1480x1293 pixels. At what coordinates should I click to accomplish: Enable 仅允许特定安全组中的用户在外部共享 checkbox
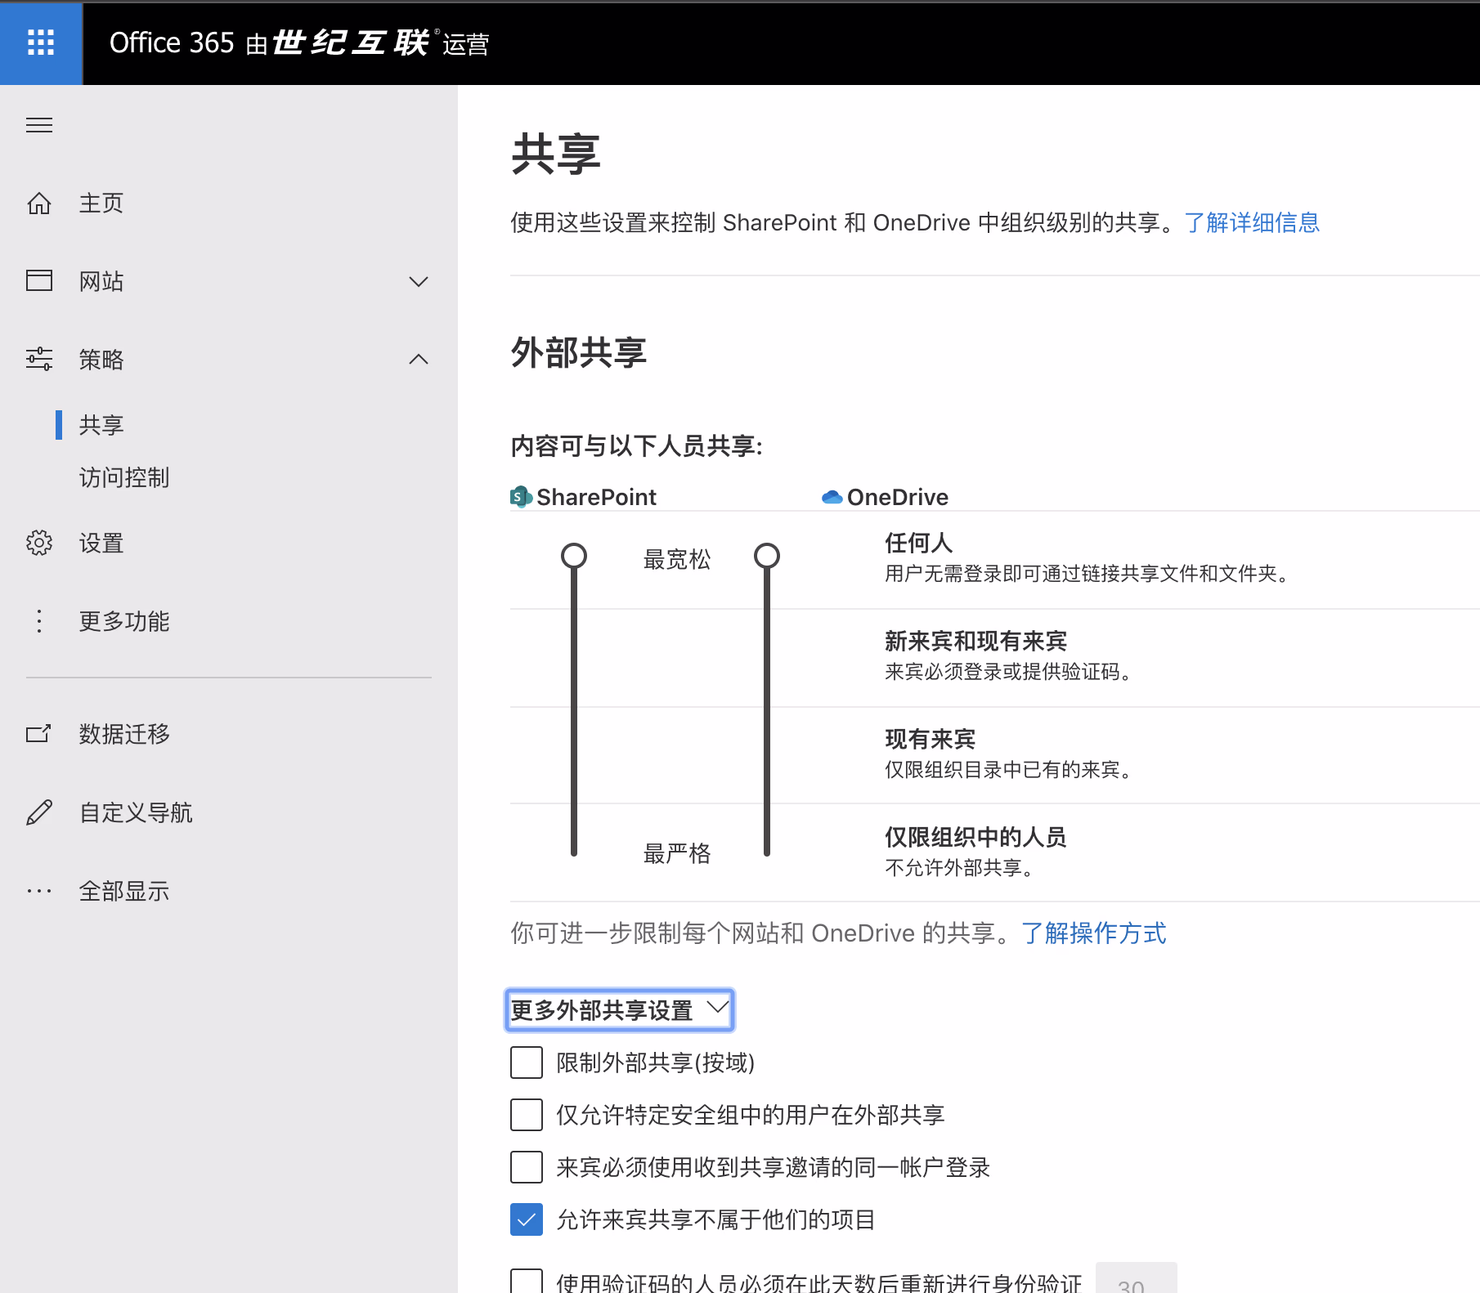527,1115
